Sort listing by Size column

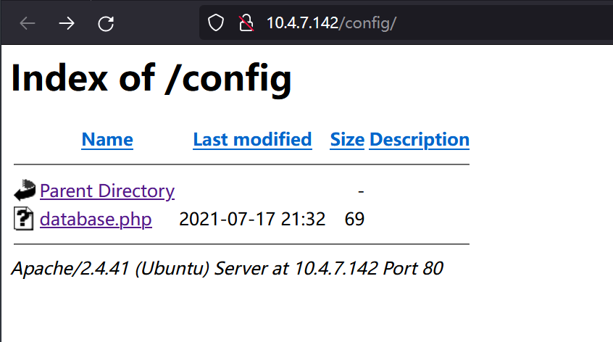click(347, 140)
